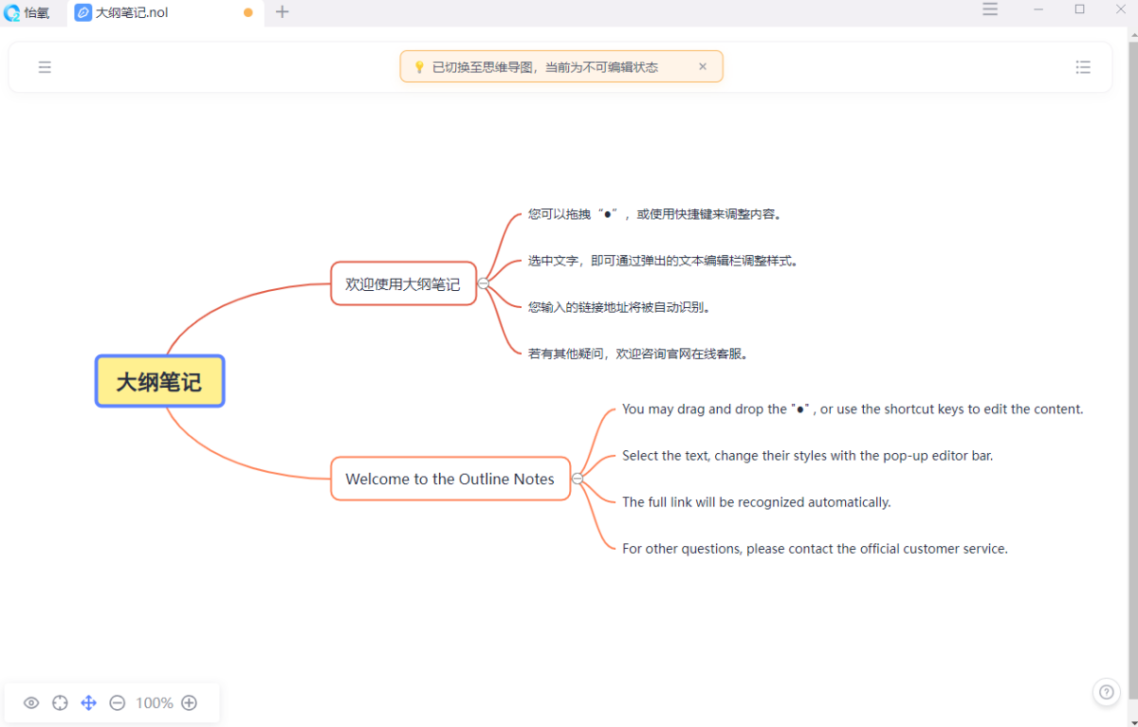
Task: Add a new tab with plus button
Action: (x=282, y=12)
